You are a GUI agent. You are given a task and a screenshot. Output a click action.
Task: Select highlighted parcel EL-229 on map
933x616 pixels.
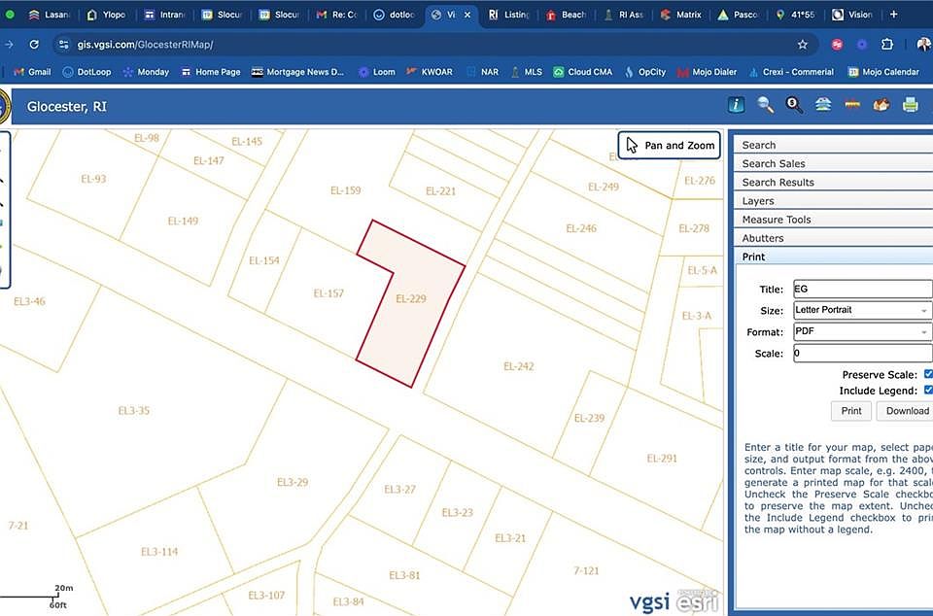411,299
